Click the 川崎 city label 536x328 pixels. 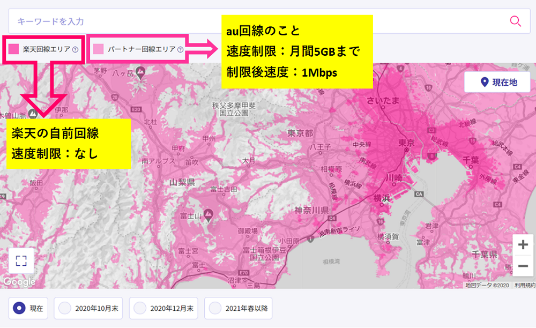tap(394, 178)
